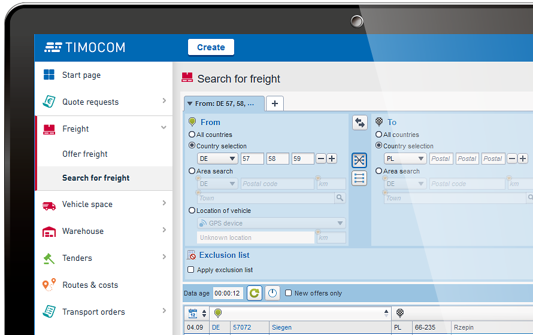Click the first Postal field under To
533x335 pixels.
[x=441, y=159]
